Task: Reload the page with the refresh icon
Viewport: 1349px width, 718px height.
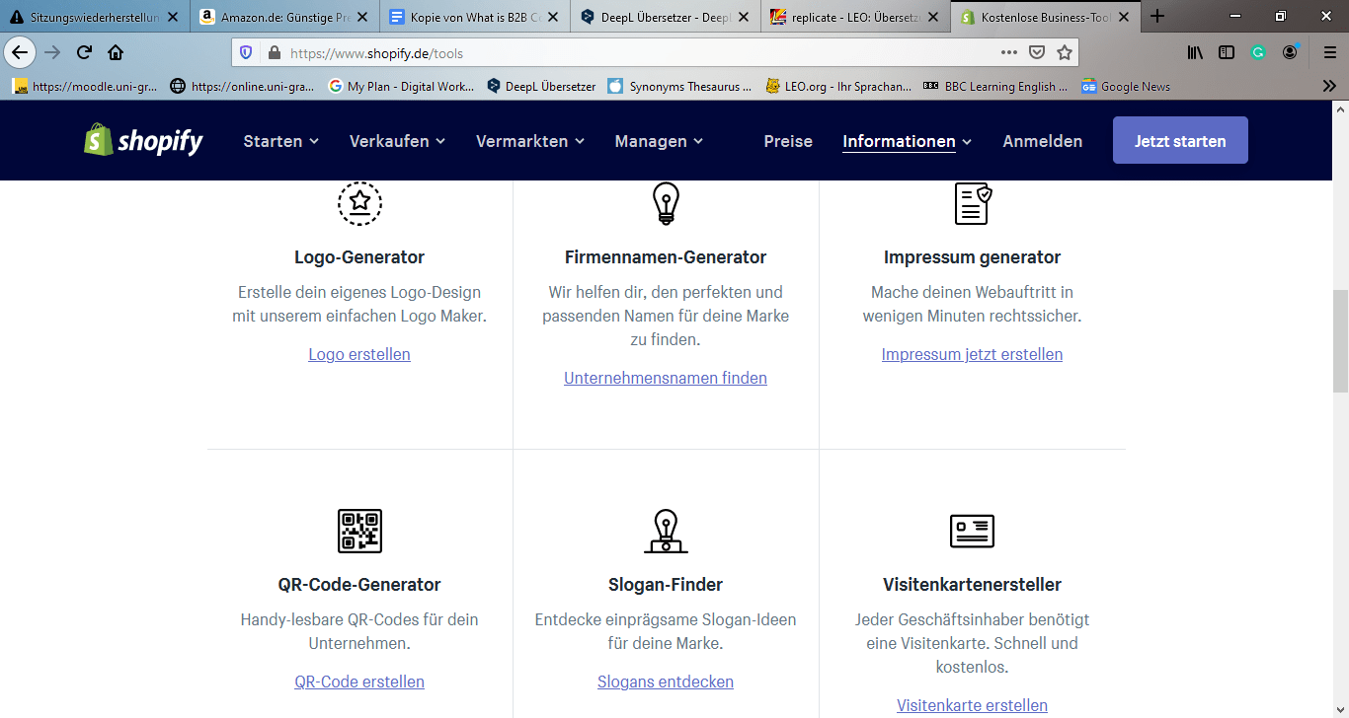Action: [84, 53]
